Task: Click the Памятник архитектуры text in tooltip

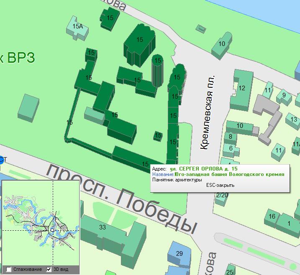Action: (177, 180)
